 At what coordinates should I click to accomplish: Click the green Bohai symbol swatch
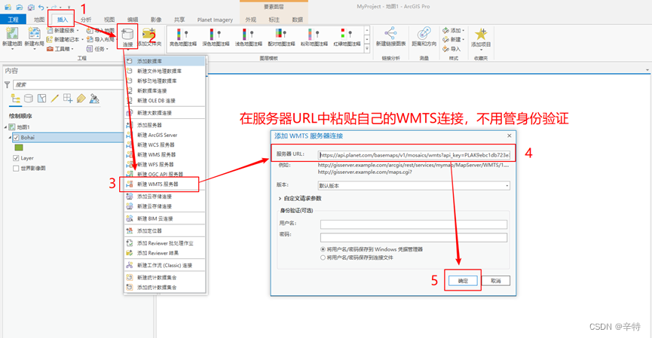pos(19,148)
